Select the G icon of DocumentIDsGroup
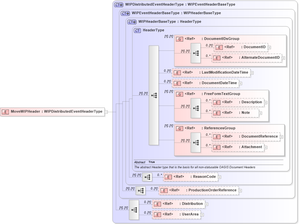The height and width of the screenshot is (224, 299). (x=180, y=39)
